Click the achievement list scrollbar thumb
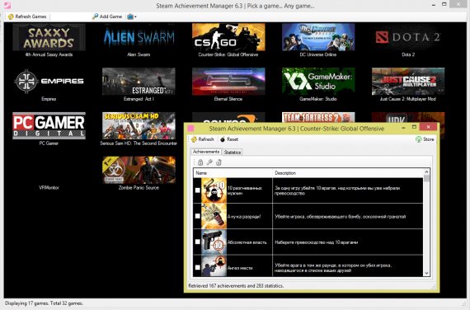Viewport: 470px width, 310px height. pos(426,179)
